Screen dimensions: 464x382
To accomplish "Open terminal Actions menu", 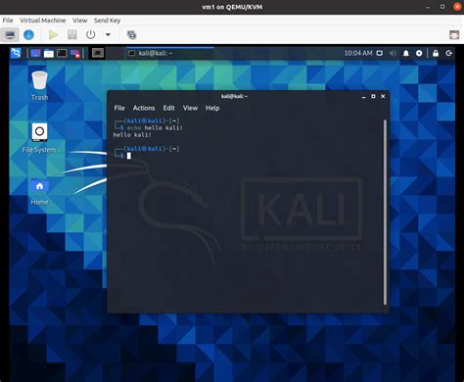I will pyautogui.click(x=144, y=108).
